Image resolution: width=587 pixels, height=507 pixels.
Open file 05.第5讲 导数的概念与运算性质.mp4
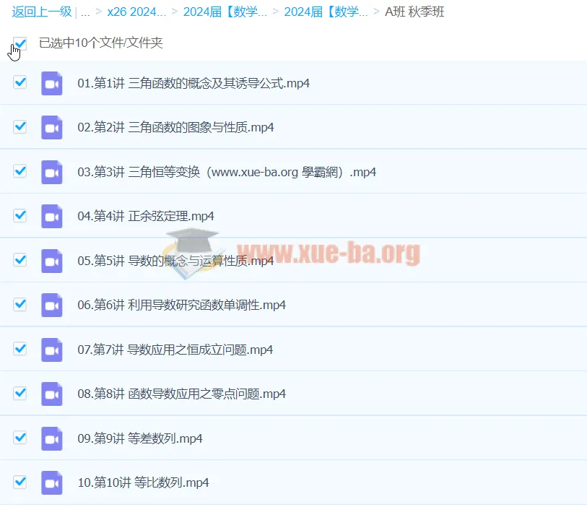click(175, 261)
